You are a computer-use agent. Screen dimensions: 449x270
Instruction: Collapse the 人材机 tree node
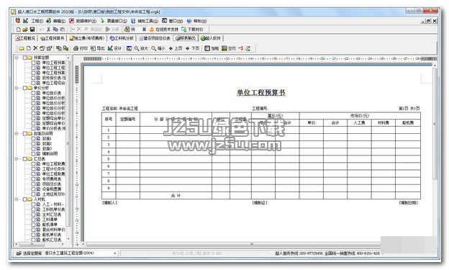[x=17, y=199]
